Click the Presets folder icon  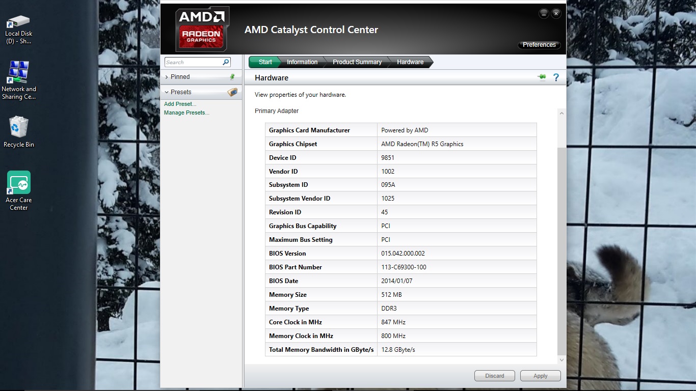point(232,92)
